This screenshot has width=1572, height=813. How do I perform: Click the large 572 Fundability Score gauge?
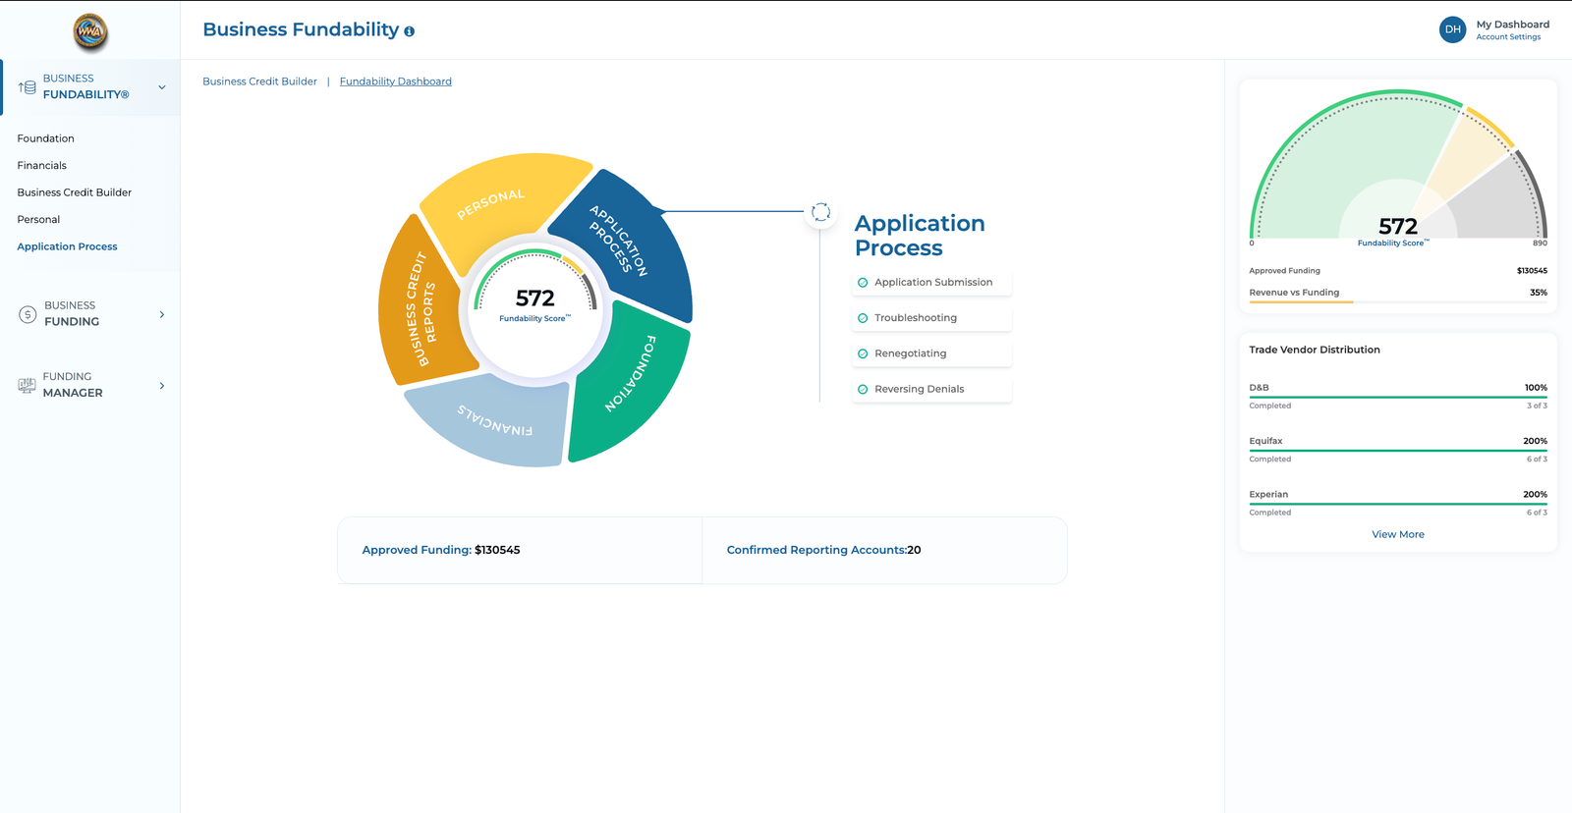(1398, 167)
